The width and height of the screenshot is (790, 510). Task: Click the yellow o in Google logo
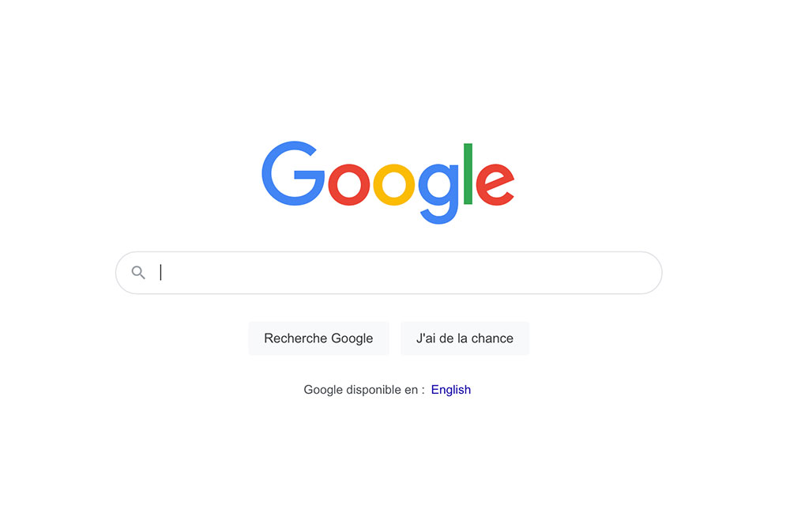[394, 184]
